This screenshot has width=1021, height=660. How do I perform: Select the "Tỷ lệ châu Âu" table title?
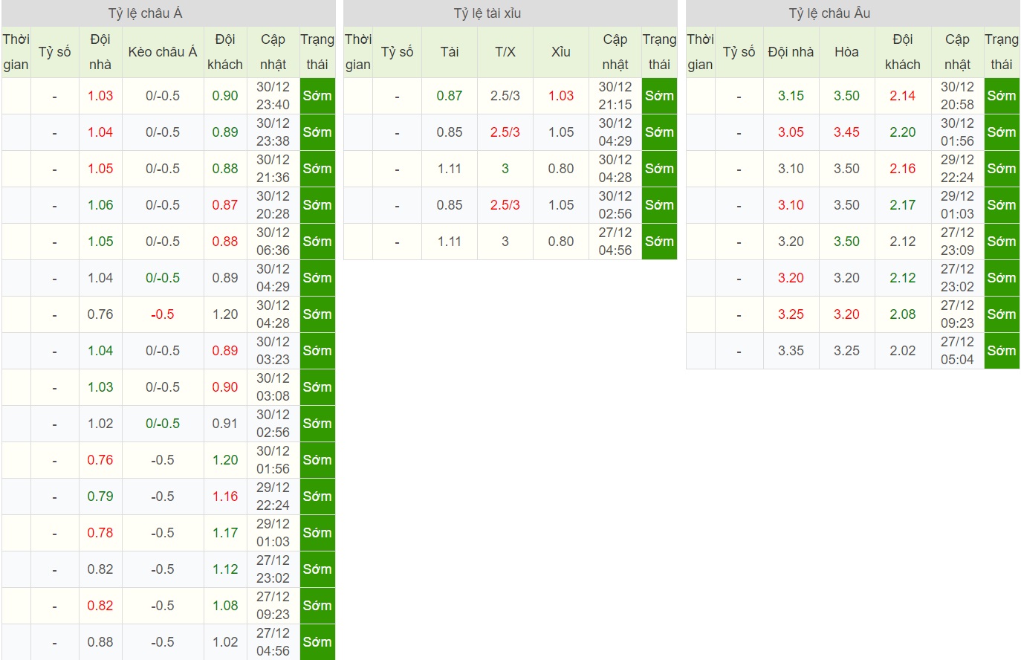coord(829,13)
